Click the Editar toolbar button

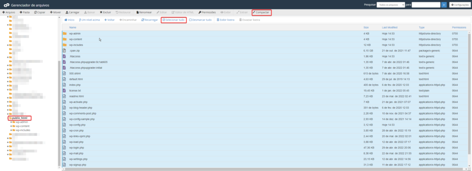pyautogui.click(x=162, y=12)
